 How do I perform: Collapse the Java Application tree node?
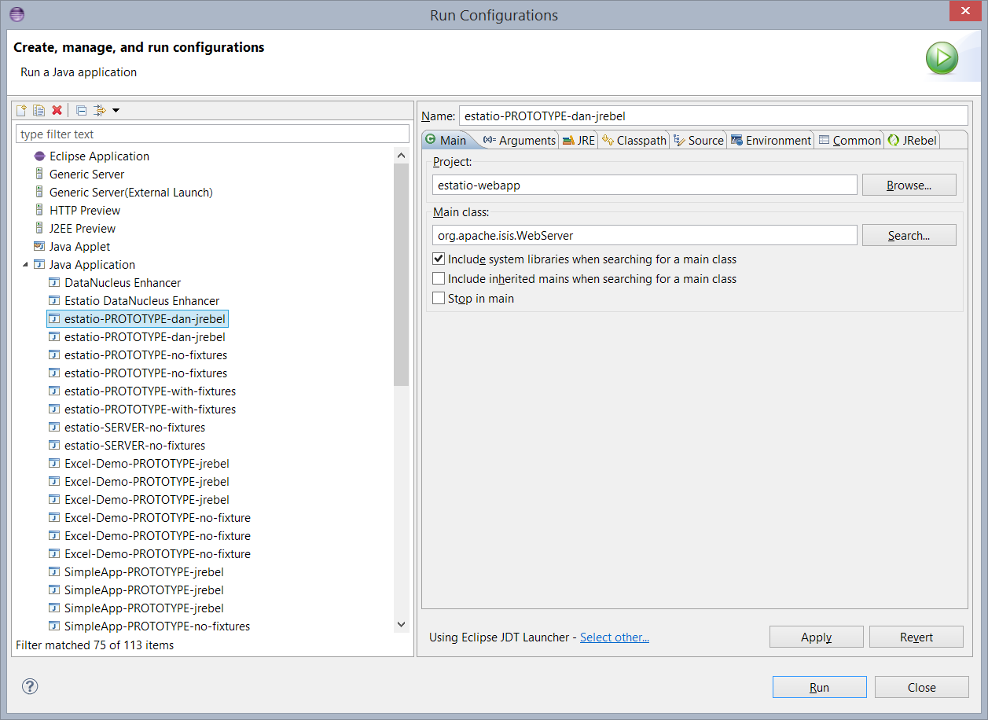tap(25, 265)
